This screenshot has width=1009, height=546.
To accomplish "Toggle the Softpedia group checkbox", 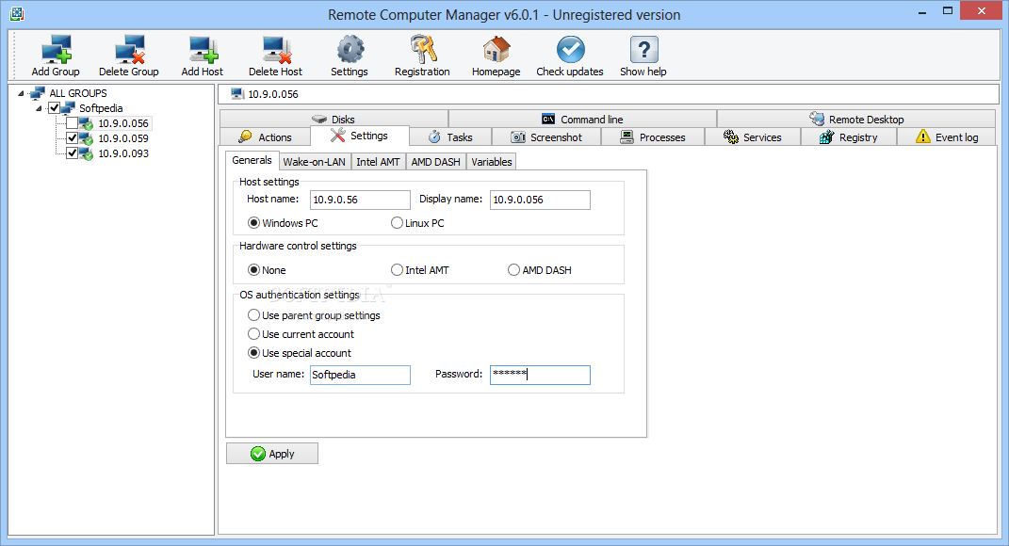I will tap(55, 108).
